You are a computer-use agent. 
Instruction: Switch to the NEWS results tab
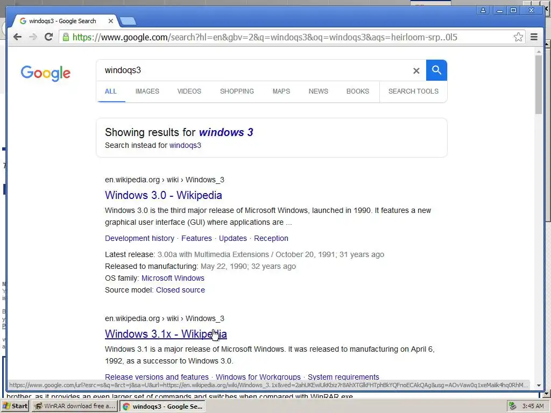click(x=319, y=91)
